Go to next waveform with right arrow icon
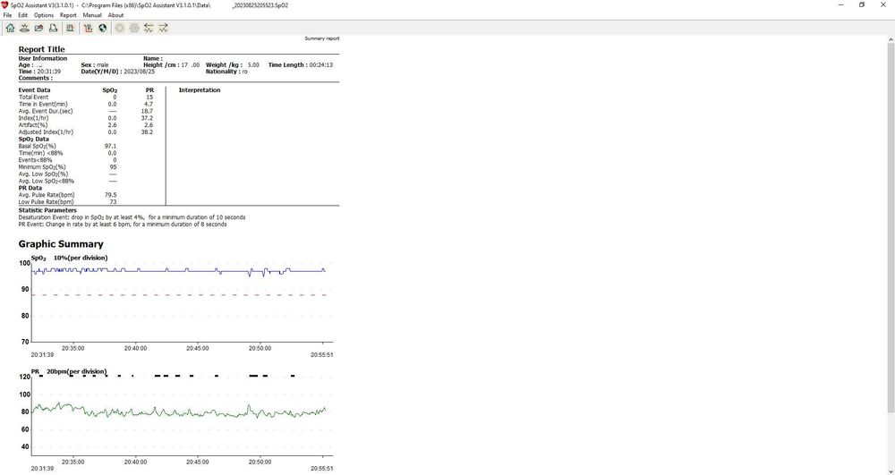 pyautogui.click(x=163, y=28)
